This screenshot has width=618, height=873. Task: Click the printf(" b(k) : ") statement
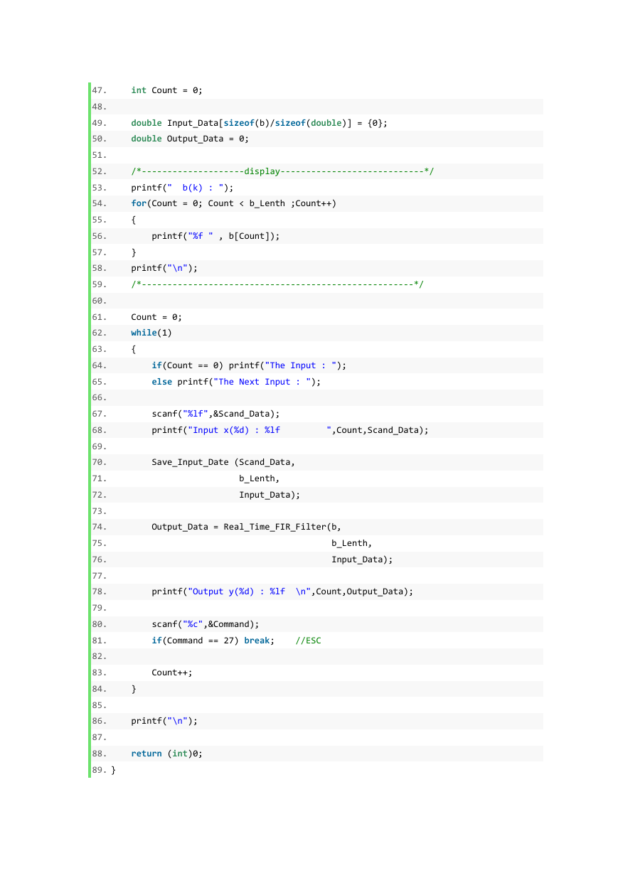(x=182, y=188)
